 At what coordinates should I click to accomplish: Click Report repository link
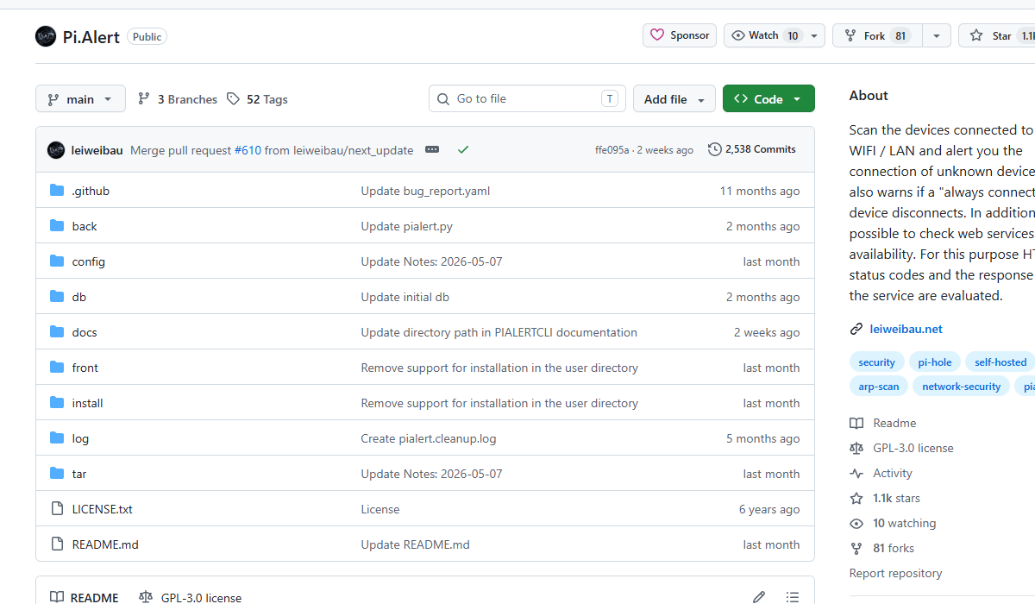click(895, 573)
